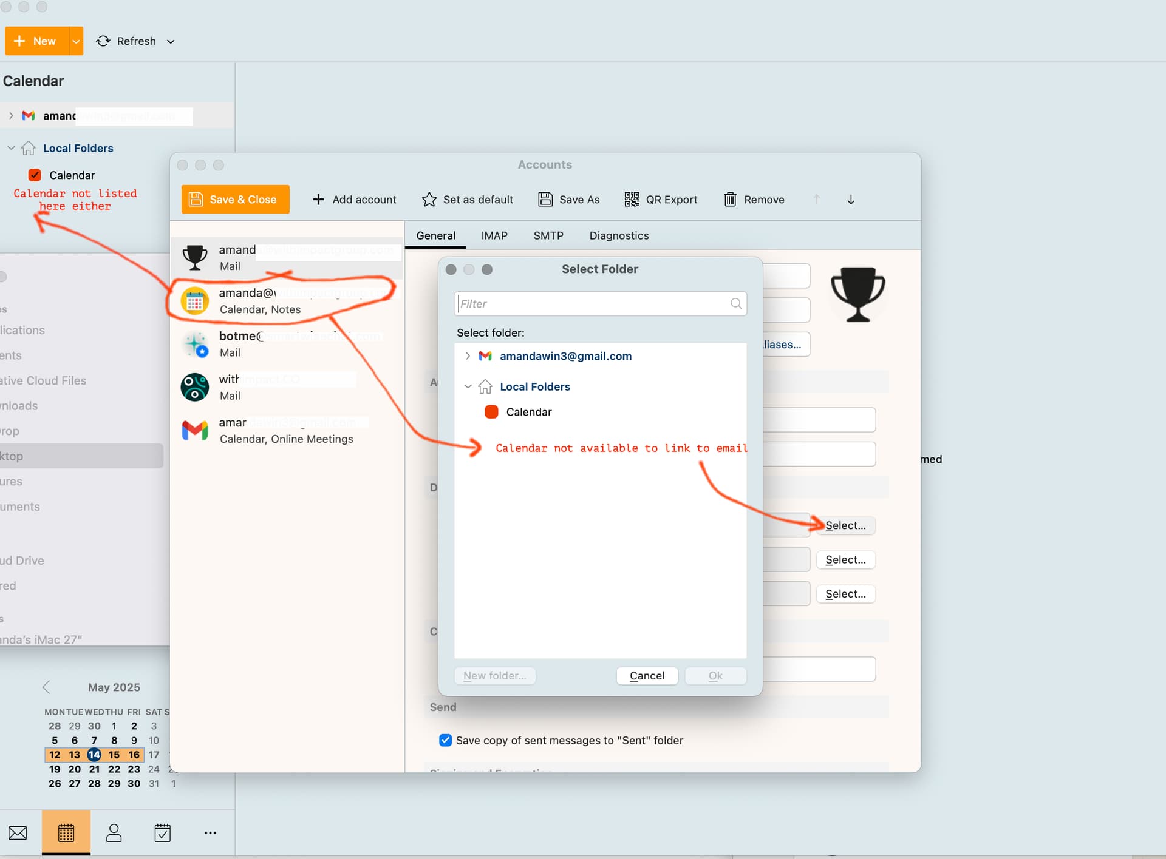Click the bottom Select... button

coord(845,594)
